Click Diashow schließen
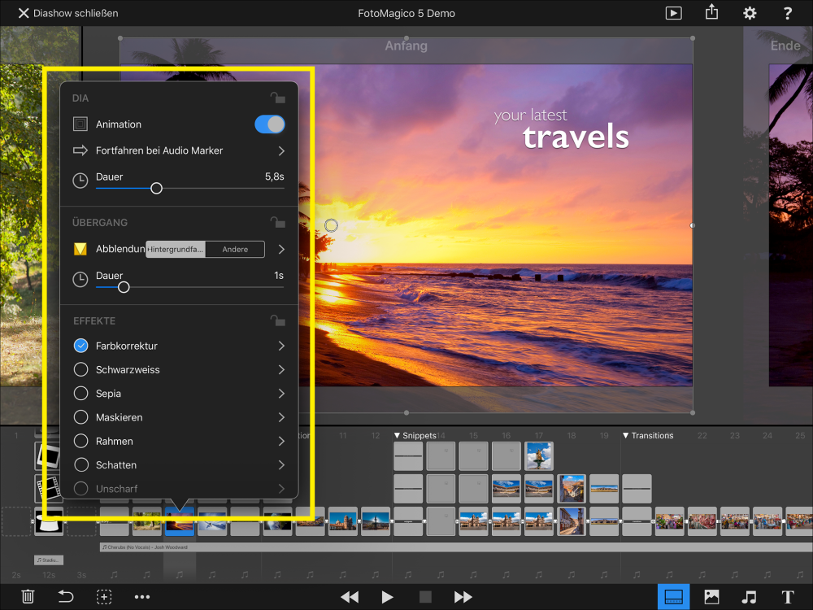The width and height of the screenshot is (813, 610). click(68, 13)
